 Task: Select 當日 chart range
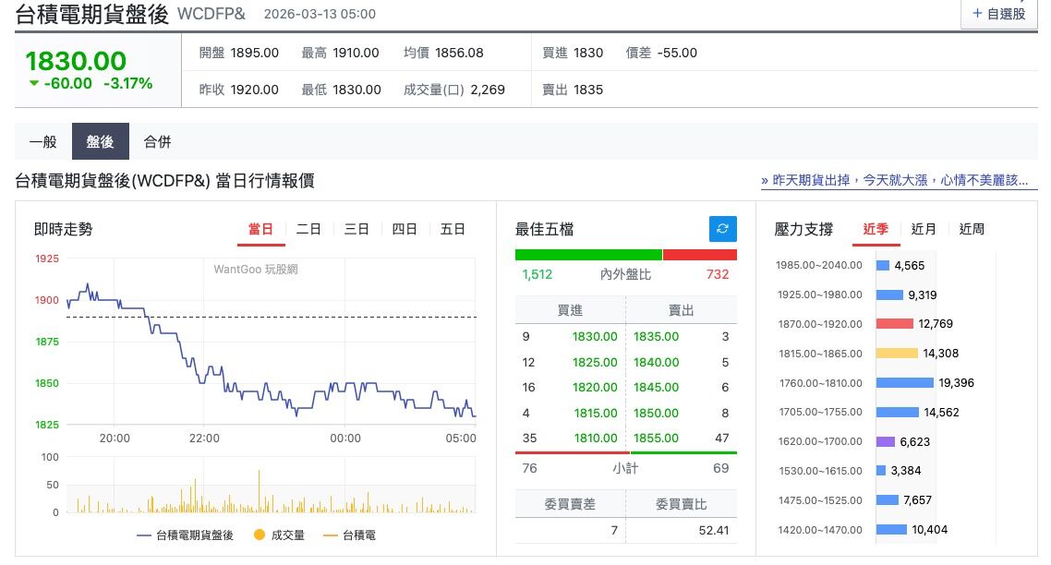coord(260,230)
